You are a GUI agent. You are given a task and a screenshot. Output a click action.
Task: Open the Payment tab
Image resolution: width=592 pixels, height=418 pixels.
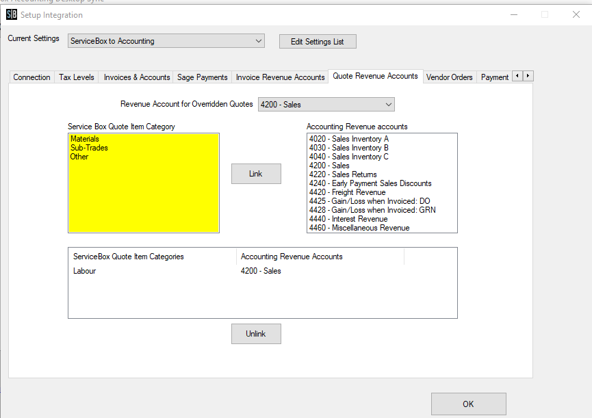[495, 77]
